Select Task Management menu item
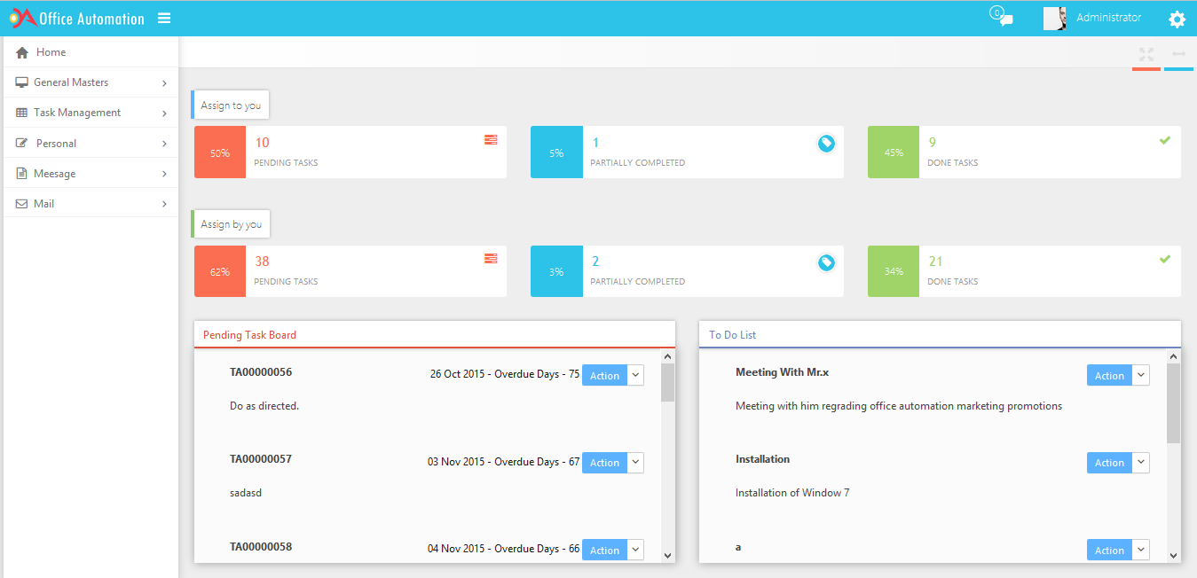Viewport: 1197px width, 578px height. (x=91, y=113)
